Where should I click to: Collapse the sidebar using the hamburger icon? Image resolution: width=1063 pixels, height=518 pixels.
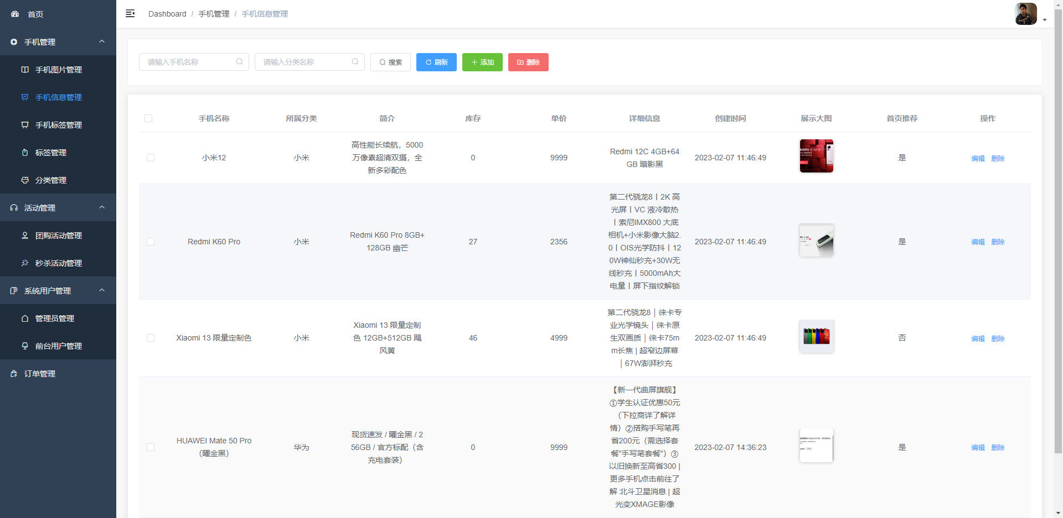click(130, 13)
